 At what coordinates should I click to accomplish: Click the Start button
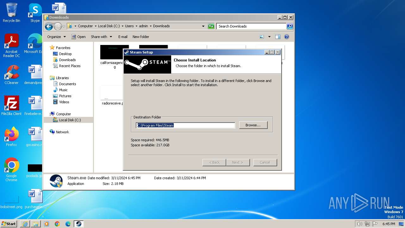(9, 224)
